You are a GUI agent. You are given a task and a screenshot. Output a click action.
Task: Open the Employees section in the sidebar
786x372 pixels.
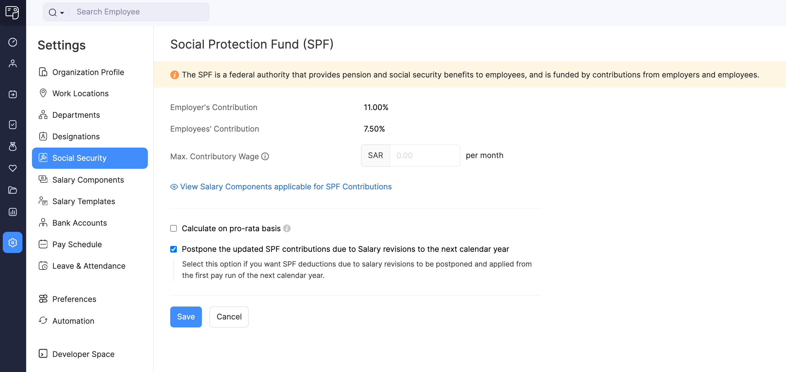click(x=13, y=63)
